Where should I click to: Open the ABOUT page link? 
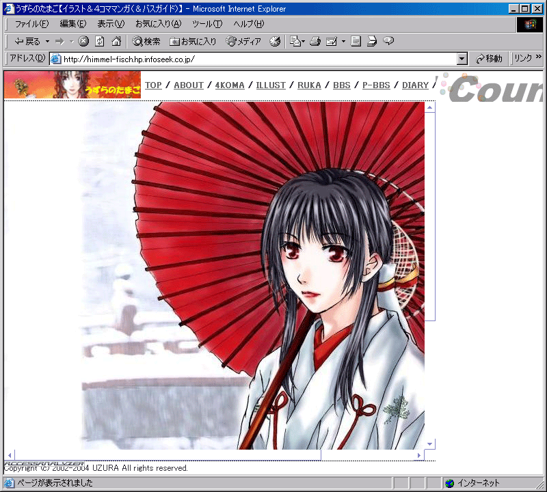(x=189, y=85)
